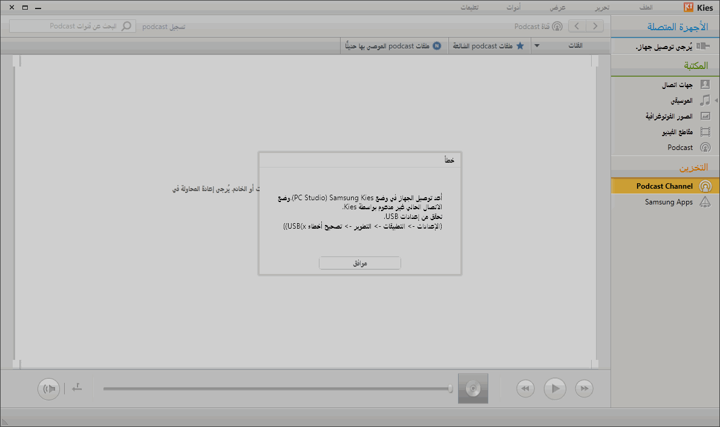Click the play button
720x427 pixels.
(555, 388)
